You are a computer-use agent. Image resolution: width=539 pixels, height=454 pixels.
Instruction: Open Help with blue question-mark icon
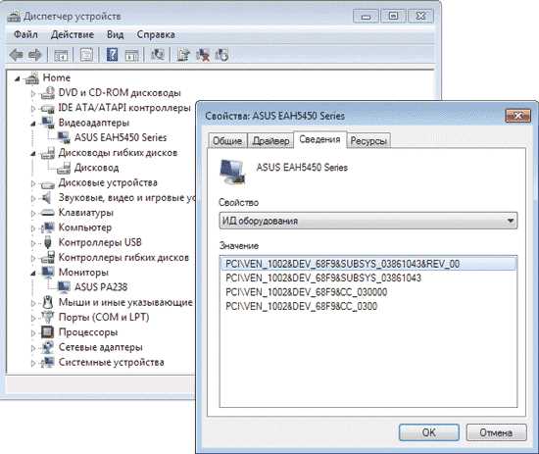tap(112, 55)
